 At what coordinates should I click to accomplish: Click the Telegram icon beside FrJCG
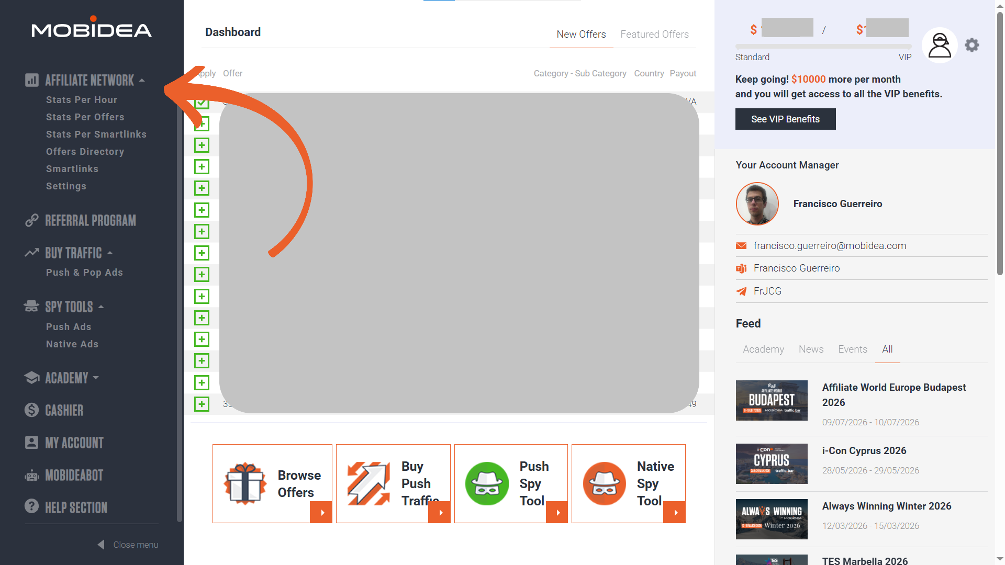(x=741, y=291)
